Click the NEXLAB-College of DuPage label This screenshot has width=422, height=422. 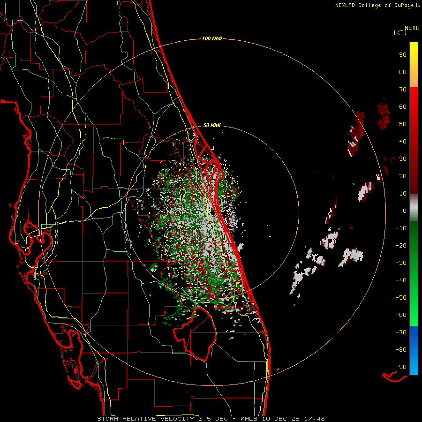375,5
